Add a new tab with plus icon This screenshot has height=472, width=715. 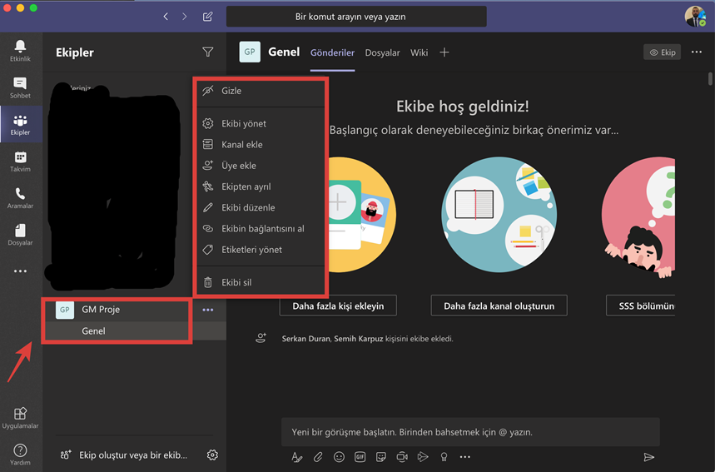click(444, 52)
